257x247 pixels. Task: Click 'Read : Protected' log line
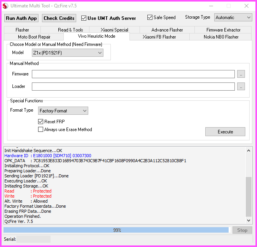pos(28,191)
